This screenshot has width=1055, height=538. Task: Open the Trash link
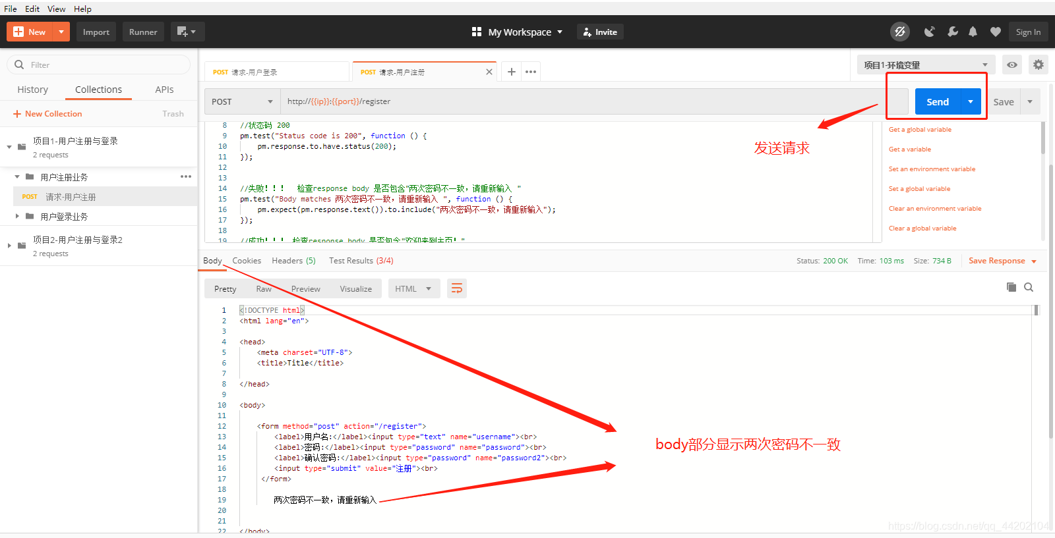173,114
